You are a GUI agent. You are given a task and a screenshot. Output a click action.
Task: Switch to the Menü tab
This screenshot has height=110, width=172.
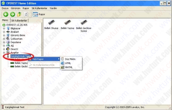click(x=5, y=20)
